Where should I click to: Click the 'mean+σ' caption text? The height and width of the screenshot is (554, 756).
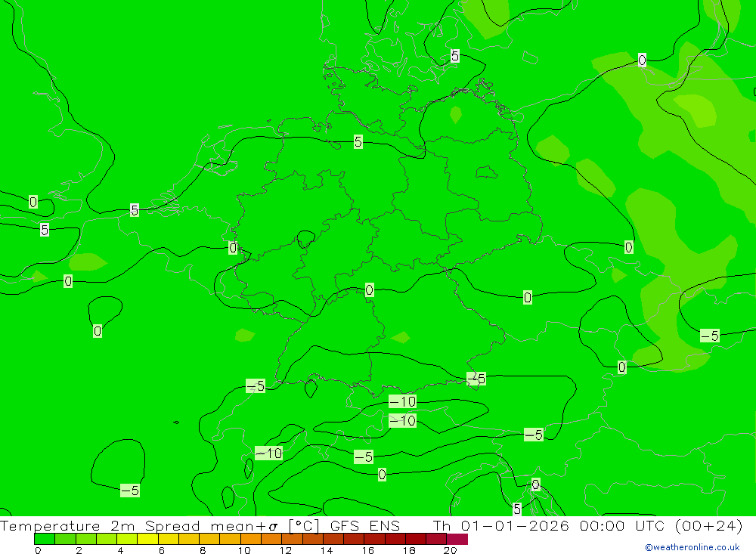click(244, 525)
